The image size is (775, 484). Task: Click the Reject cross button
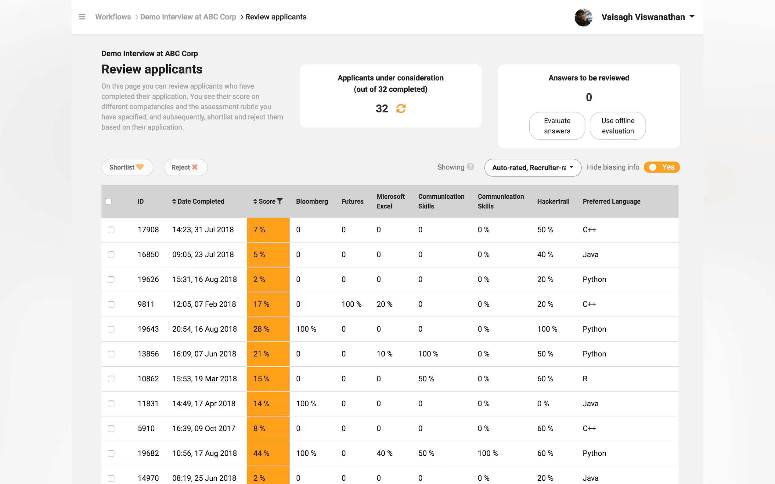click(x=185, y=167)
